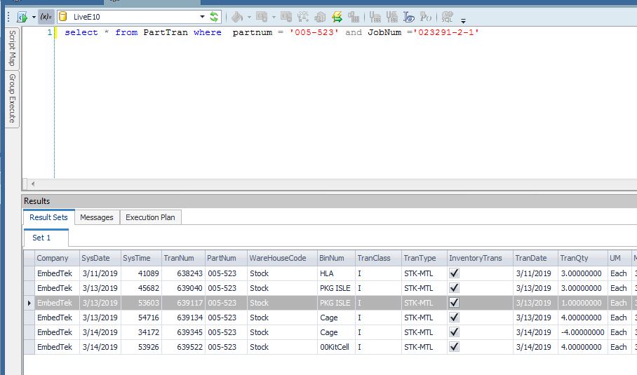Click the database icon beside LiveE10
This screenshot has height=375, width=637.
[62, 16]
